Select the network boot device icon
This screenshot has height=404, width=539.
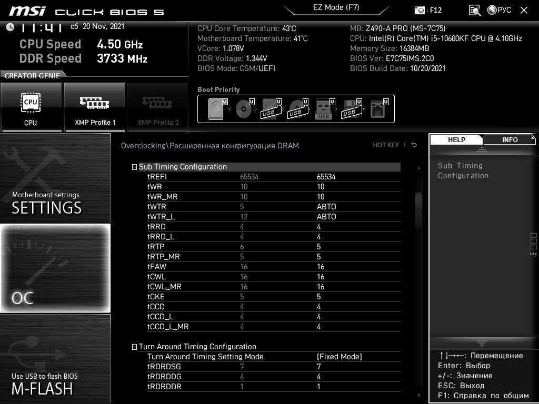click(x=379, y=109)
